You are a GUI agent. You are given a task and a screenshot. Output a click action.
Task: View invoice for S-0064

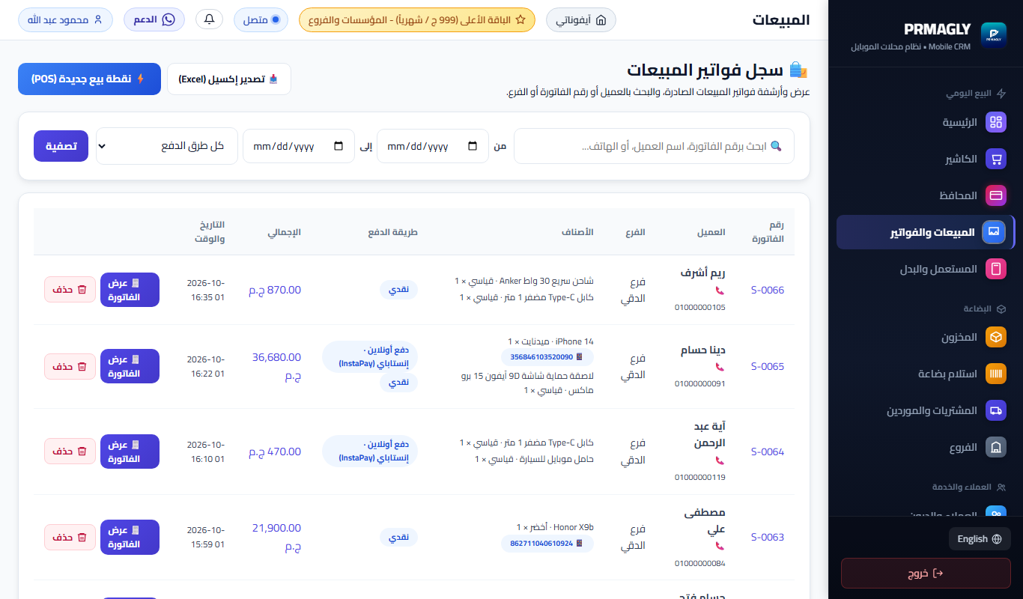[130, 451]
